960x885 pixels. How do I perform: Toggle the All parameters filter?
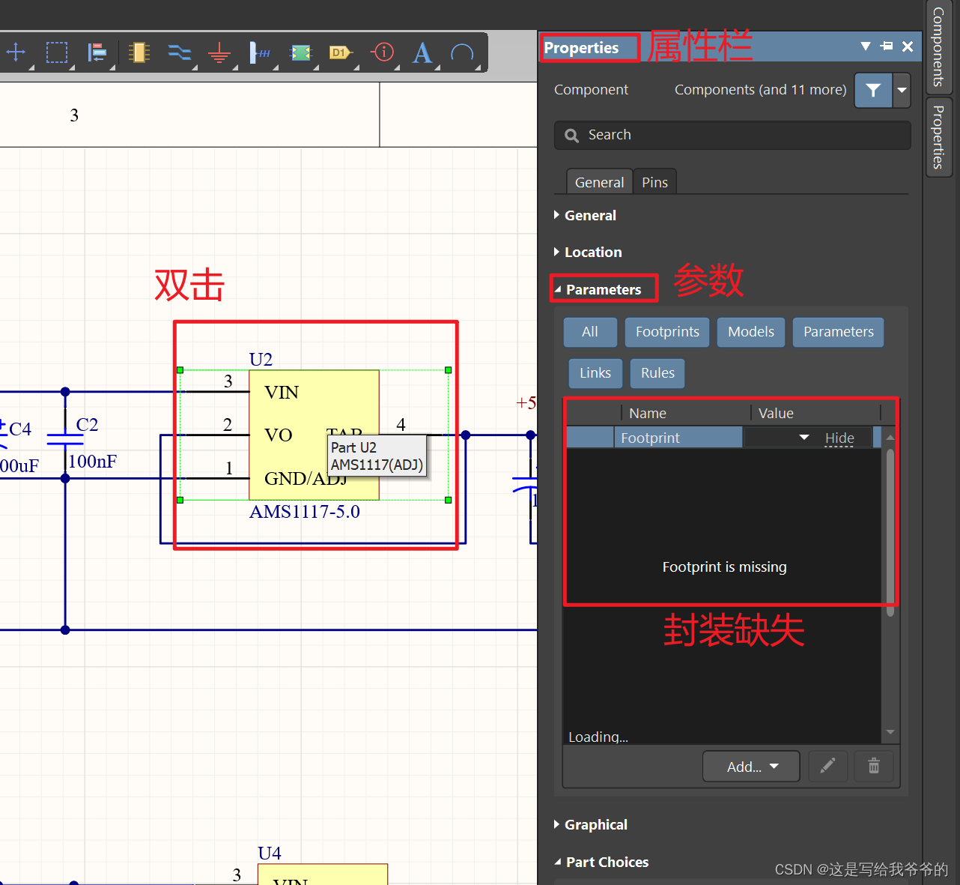[x=590, y=332]
